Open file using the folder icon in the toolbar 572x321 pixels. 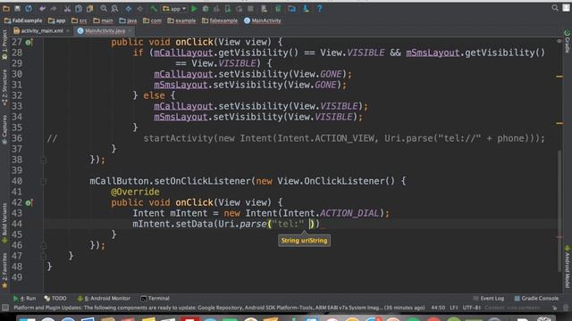6,8
